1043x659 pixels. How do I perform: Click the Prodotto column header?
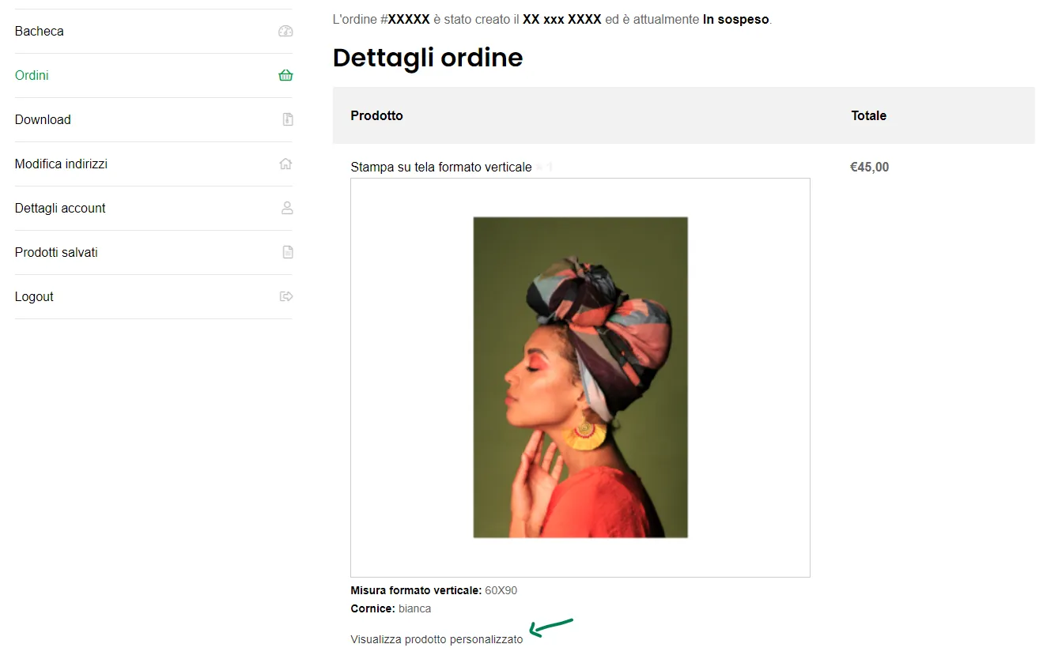coord(376,116)
